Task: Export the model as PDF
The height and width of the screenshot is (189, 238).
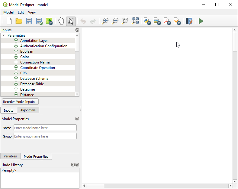Action: 167,21
